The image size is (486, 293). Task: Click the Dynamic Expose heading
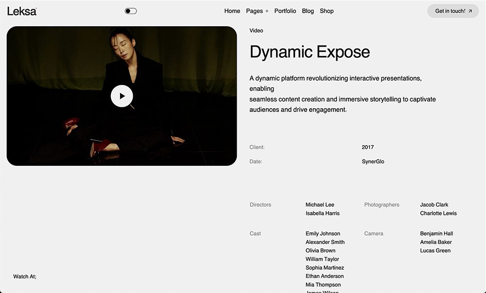[x=310, y=52]
